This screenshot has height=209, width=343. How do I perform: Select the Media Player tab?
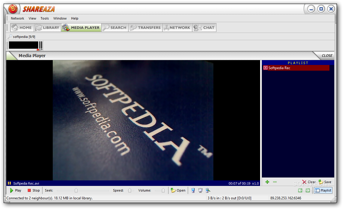coord(81,27)
